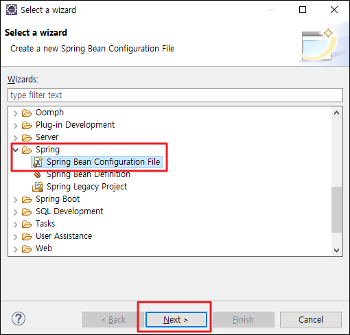Click the Next button
The width and height of the screenshot is (350, 335).
click(176, 319)
